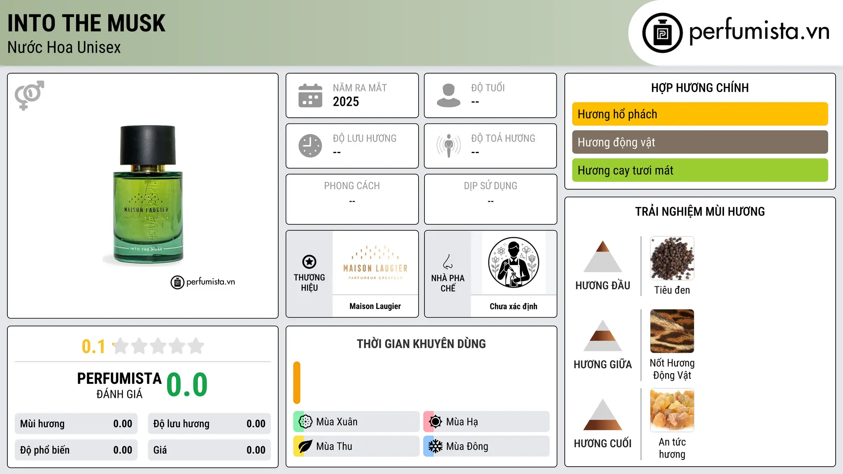The image size is (843, 474).
Task: Click the Nhà pha chế label
Action: pyautogui.click(x=448, y=283)
